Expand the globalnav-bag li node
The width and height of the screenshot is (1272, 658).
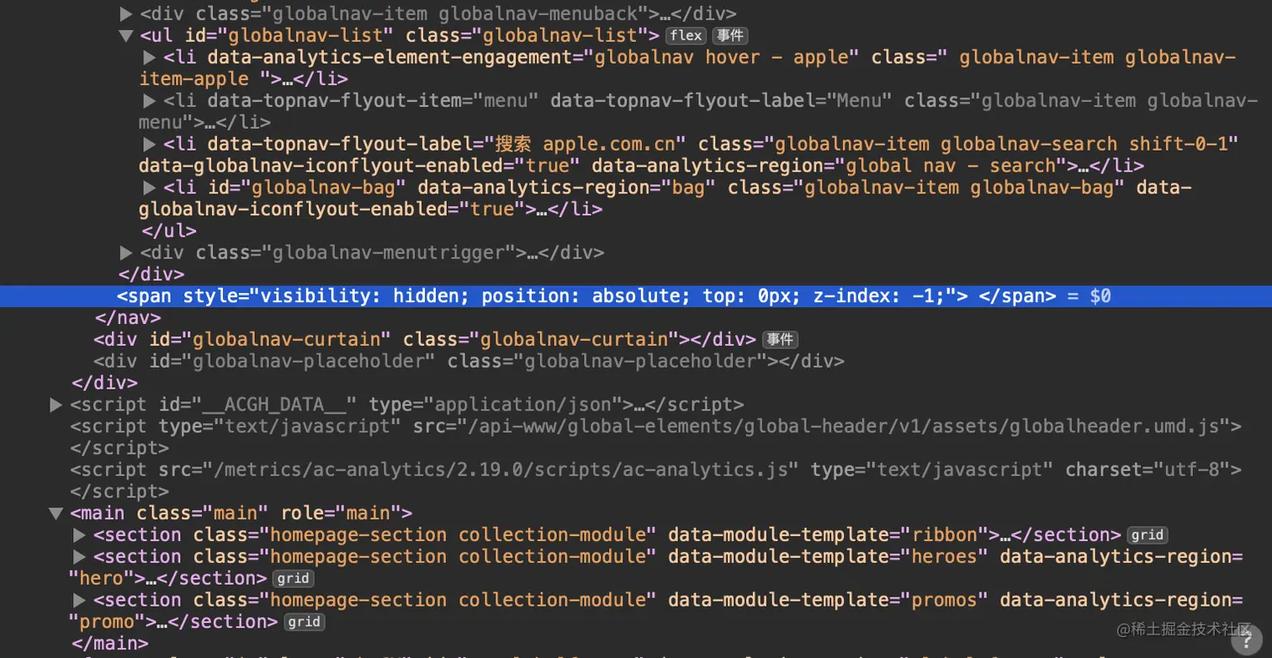tap(150, 188)
